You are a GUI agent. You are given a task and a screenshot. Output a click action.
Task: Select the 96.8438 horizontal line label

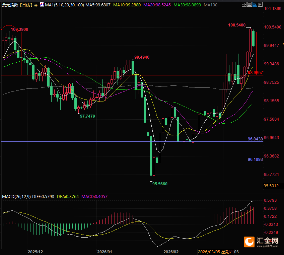click(x=255, y=139)
